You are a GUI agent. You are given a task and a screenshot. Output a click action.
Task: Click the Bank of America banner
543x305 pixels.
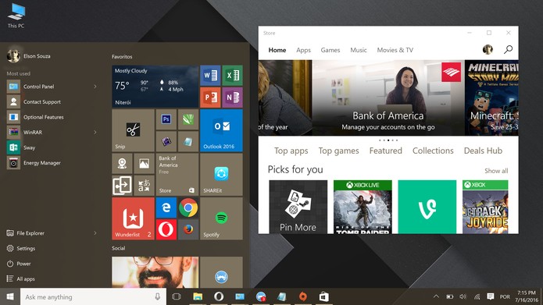point(388,98)
